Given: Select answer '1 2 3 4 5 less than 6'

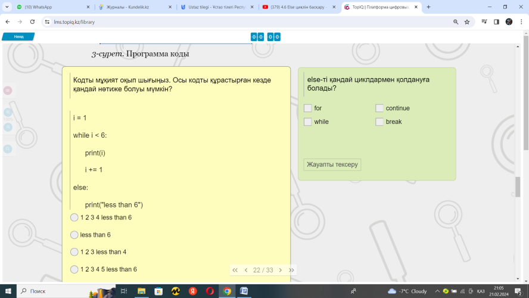Looking at the screenshot, I should coord(74,269).
